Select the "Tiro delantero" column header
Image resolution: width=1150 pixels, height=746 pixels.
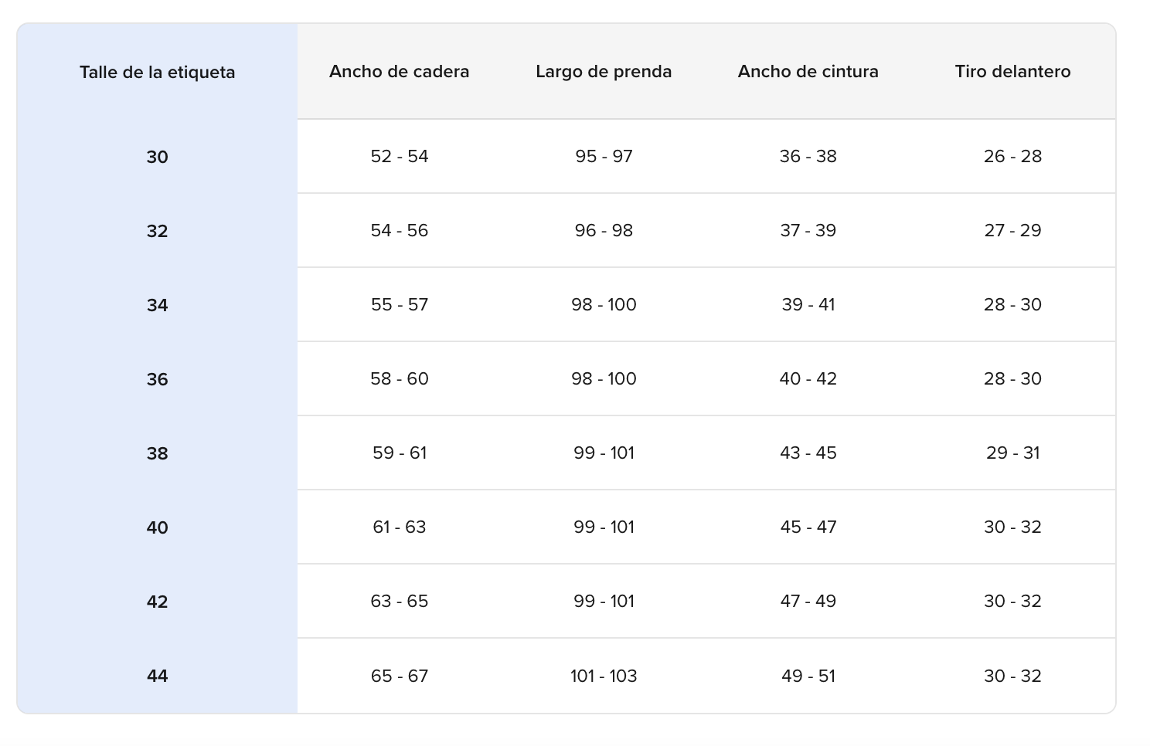pos(1012,72)
